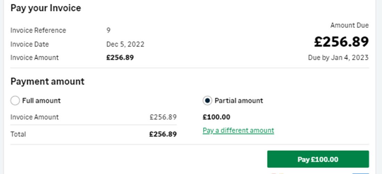Click the Total row label
The height and width of the screenshot is (174, 382).
[18, 134]
